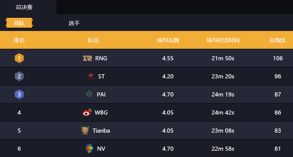Select the 战队 tab button
The width and height of the screenshot is (293, 157).
click(x=19, y=23)
